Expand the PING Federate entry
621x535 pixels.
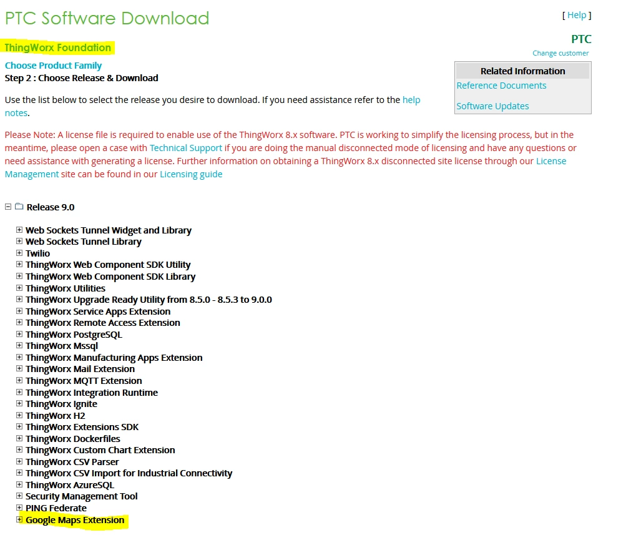(x=19, y=508)
